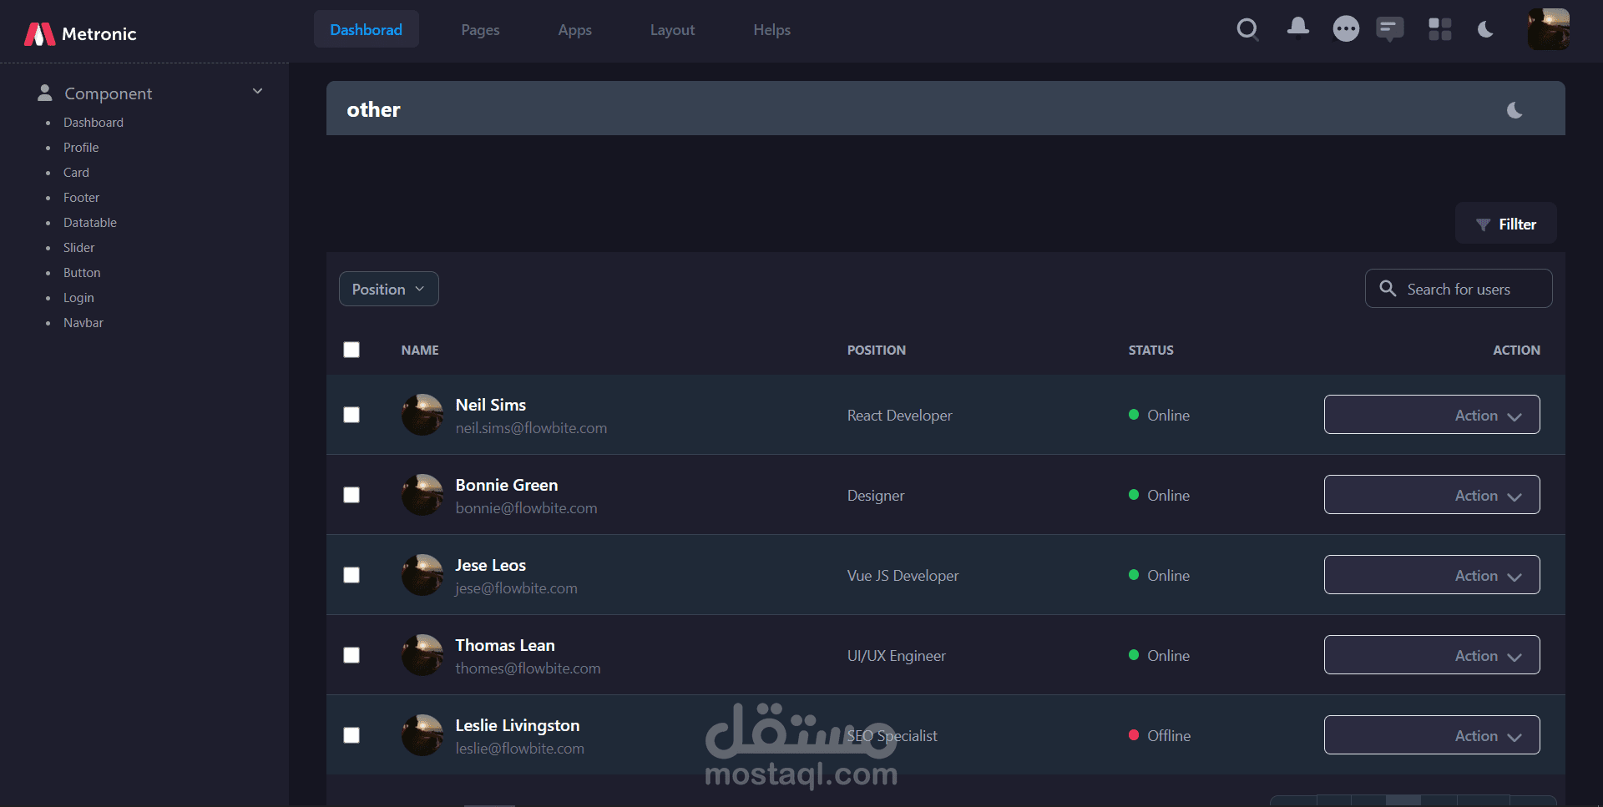Image resolution: width=1603 pixels, height=807 pixels.
Task: Open the Helps menu
Action: [x=771, y=30]
